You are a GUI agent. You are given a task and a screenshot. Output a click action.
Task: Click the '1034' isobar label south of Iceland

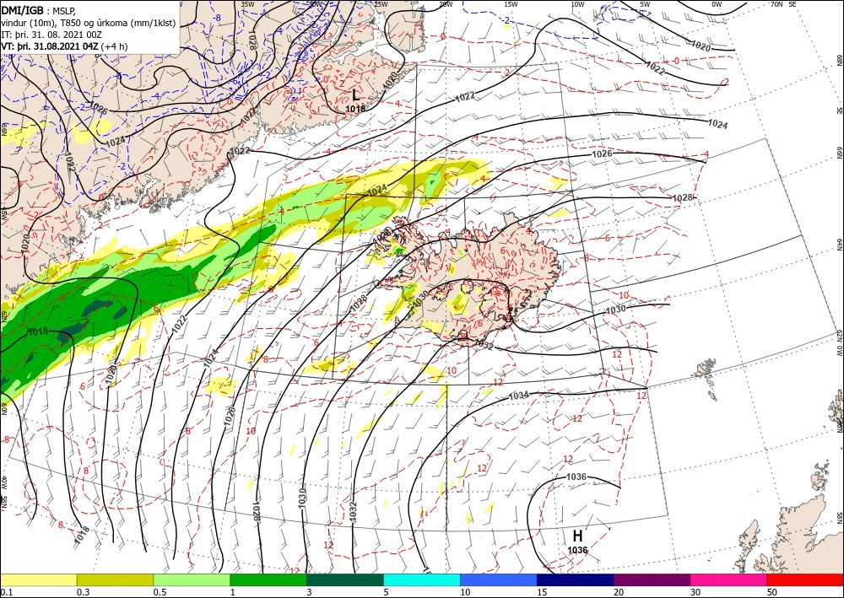click(519, 396)
